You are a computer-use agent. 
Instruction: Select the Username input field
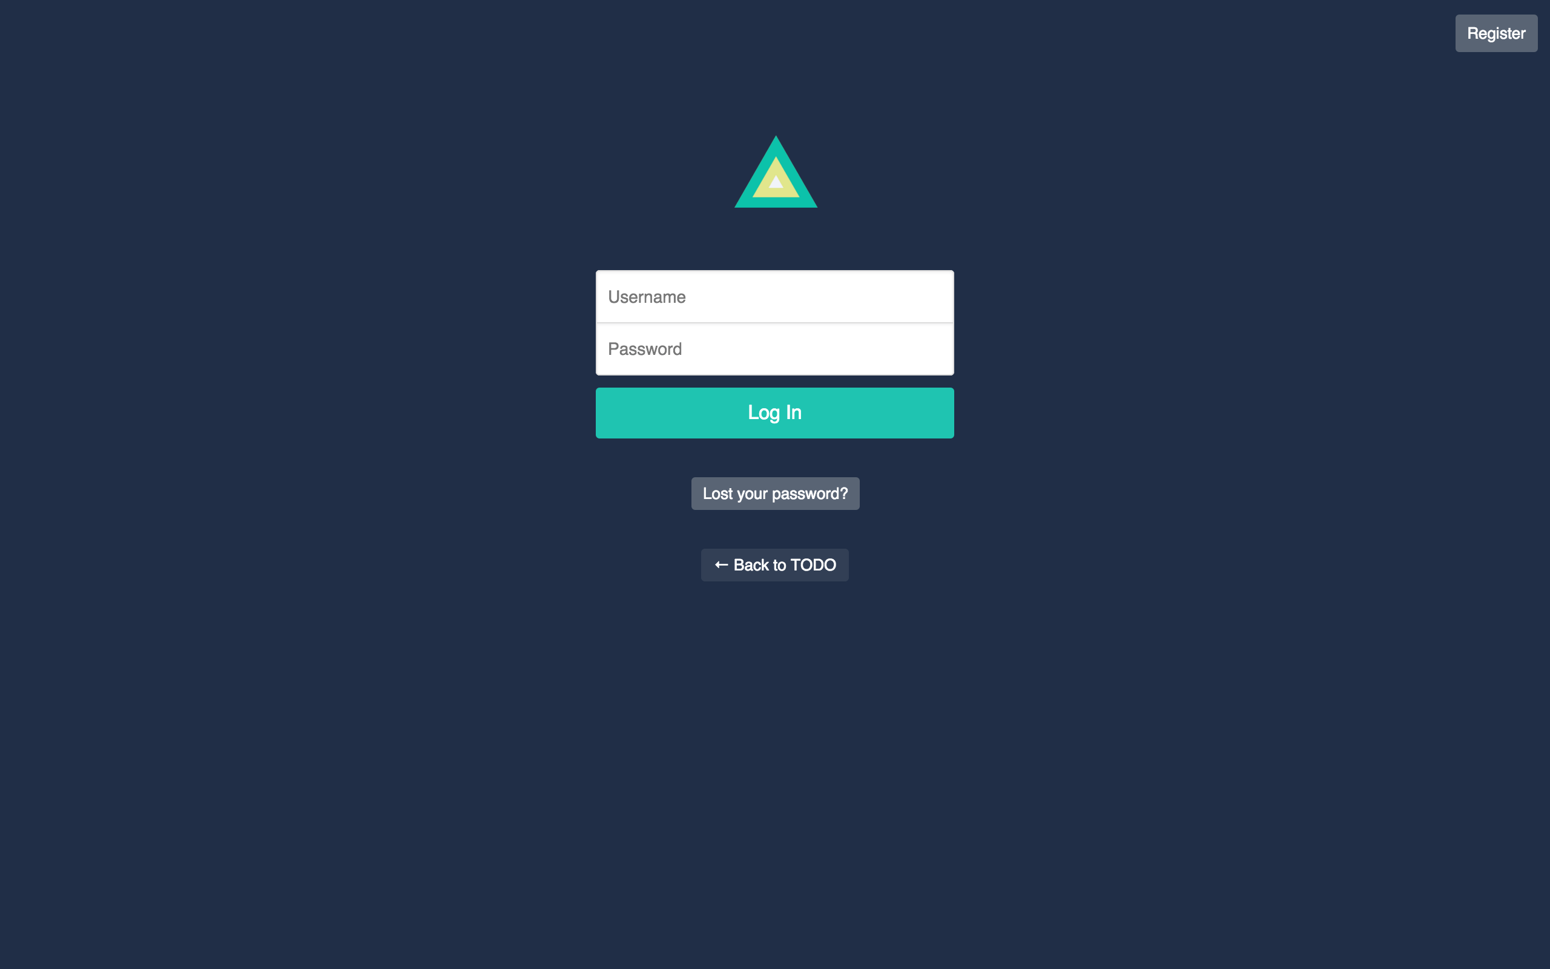click(774, 297)
